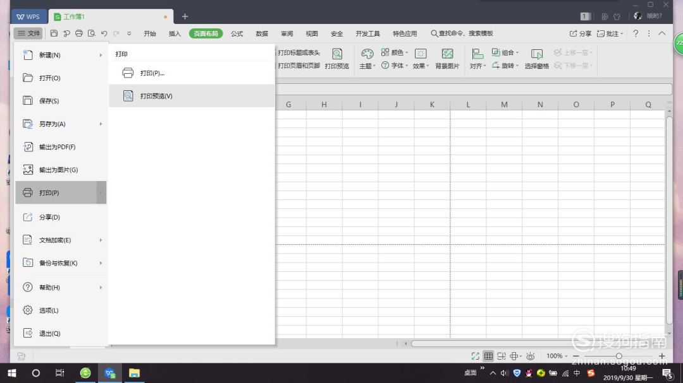683x383 pixels.
Task: Open the WPS skin shirt icon
Action: (617, 16)
